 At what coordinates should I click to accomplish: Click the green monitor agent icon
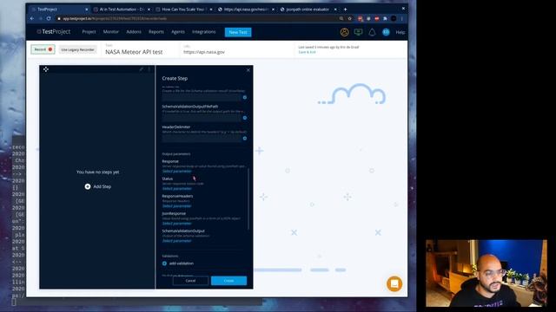click(358, 32)
